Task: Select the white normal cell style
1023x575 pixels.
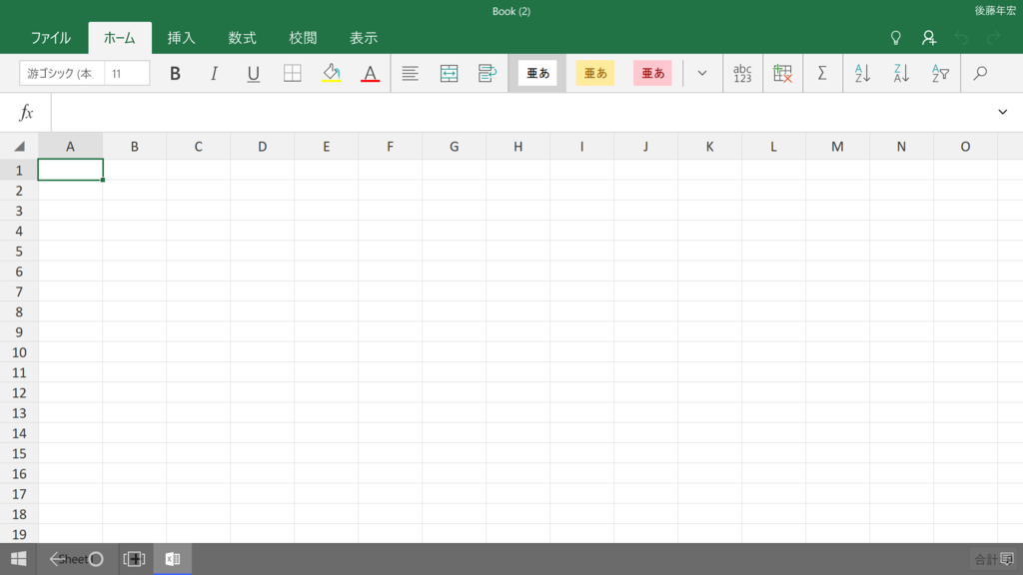Action: [x=537, y=73]
